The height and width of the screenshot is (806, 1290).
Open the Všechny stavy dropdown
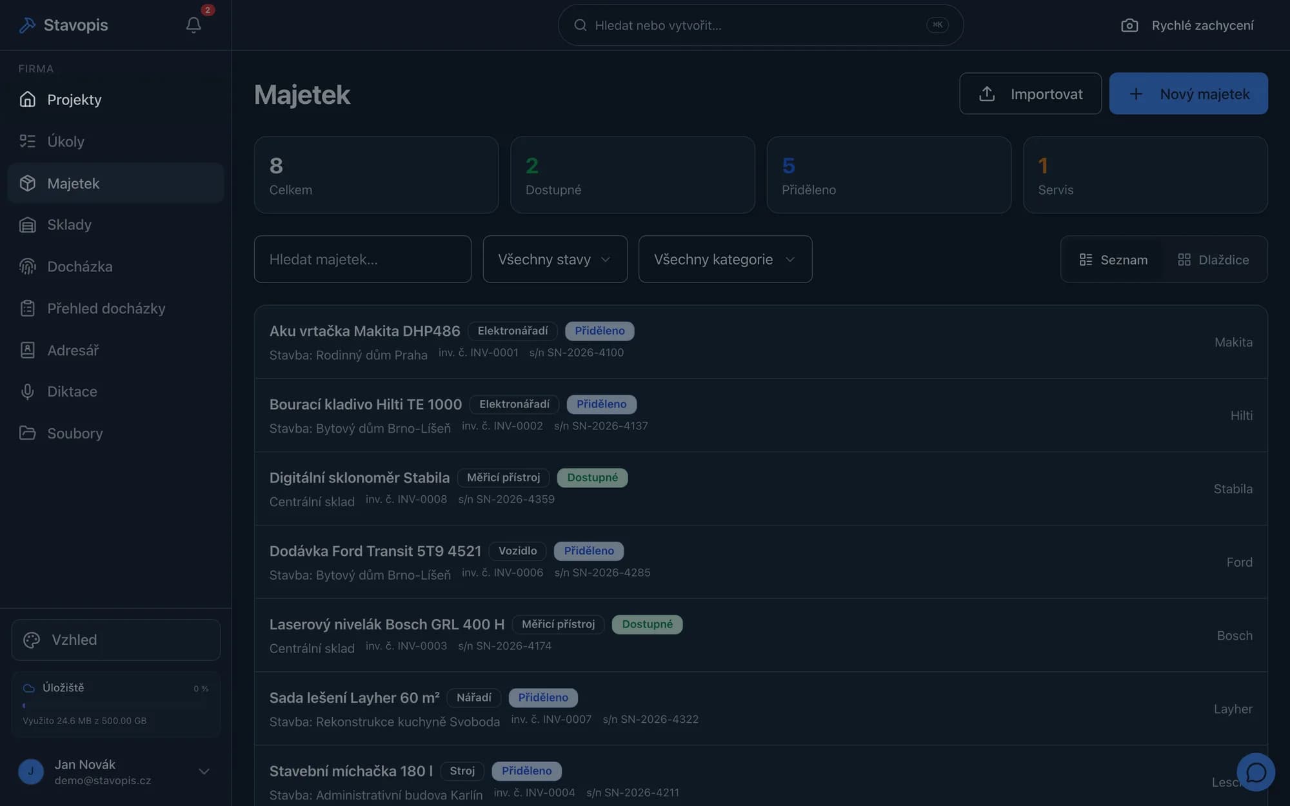(555, 259)
